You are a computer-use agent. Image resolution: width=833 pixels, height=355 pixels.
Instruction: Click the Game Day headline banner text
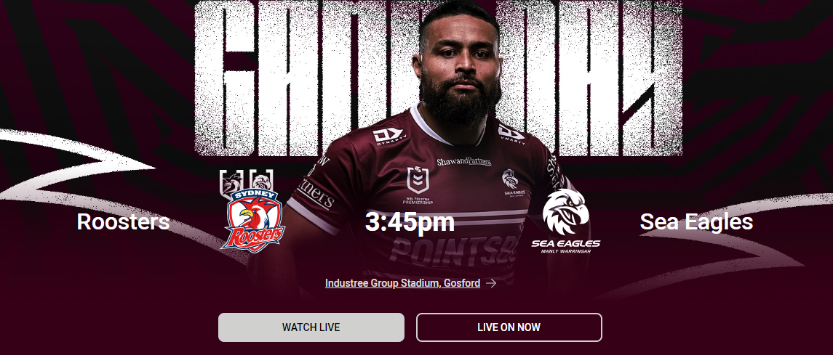click(438, 78)
